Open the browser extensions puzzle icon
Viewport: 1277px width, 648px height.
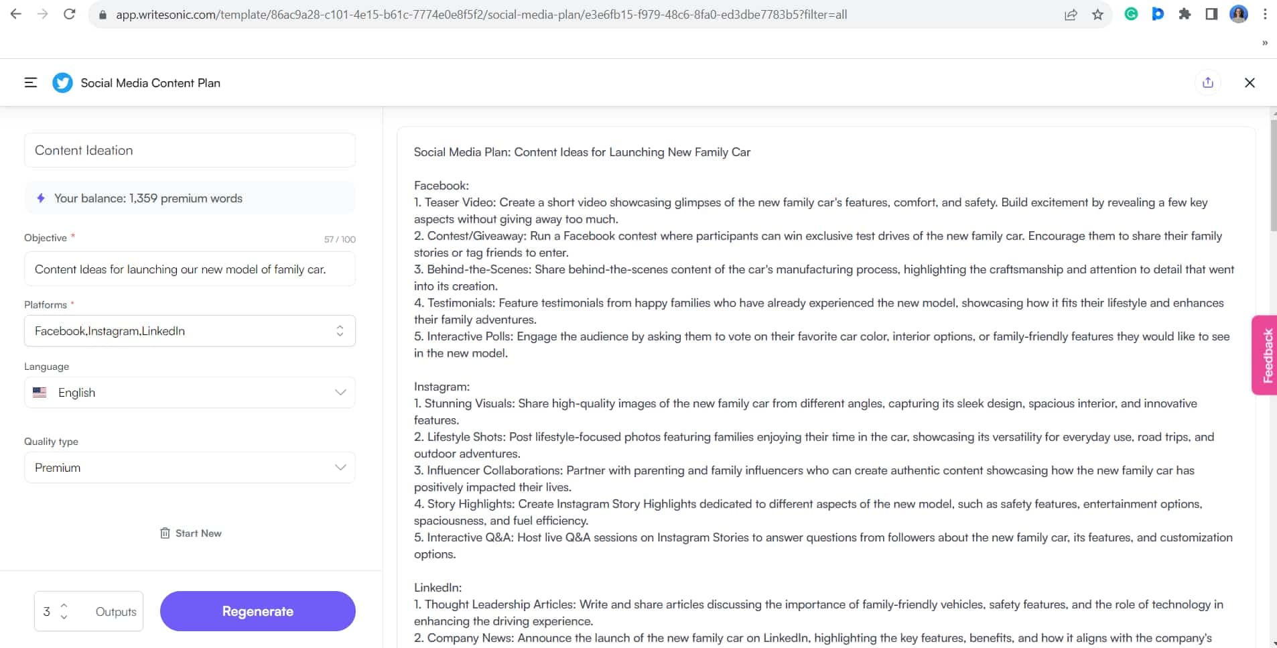(1185, 13)
